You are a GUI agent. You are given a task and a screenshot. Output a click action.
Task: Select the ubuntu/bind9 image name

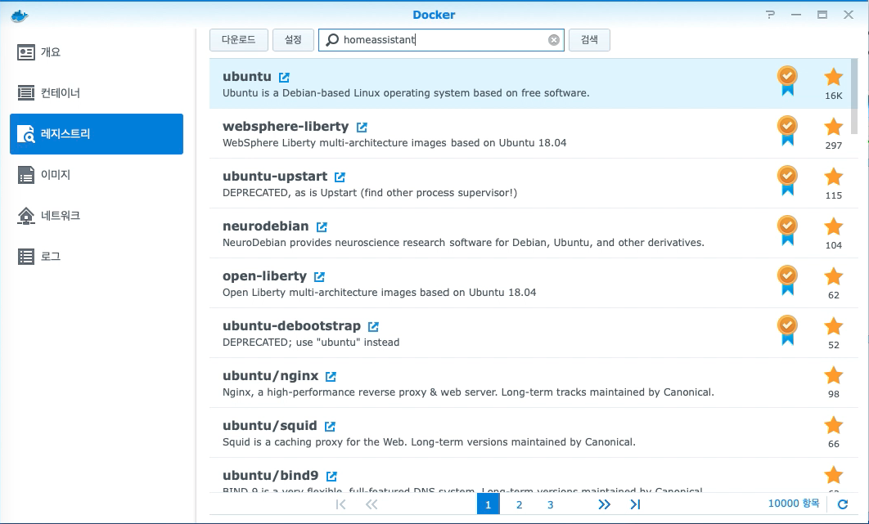click(x=271, y=475)
